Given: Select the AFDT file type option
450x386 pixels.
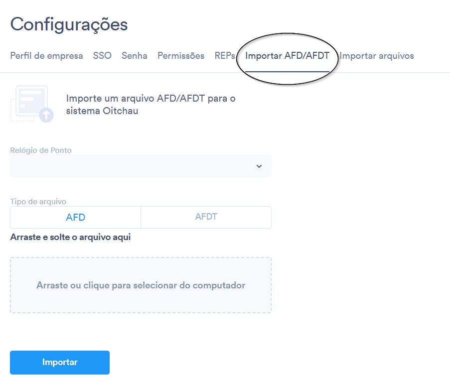Looking at the screenshot, I should [206, 217].
